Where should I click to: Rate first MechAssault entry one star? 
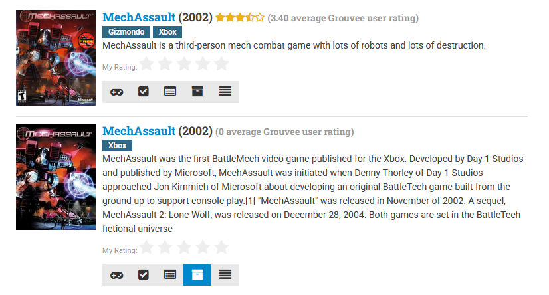coord(147,64)
